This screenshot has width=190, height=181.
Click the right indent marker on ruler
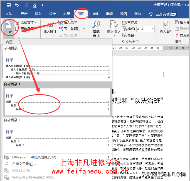point(163,49)
